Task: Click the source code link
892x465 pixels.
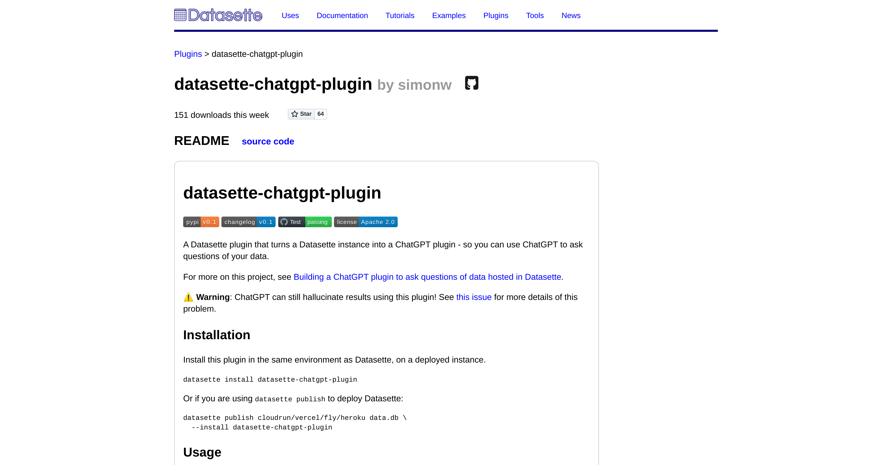Action: point(268,141)
